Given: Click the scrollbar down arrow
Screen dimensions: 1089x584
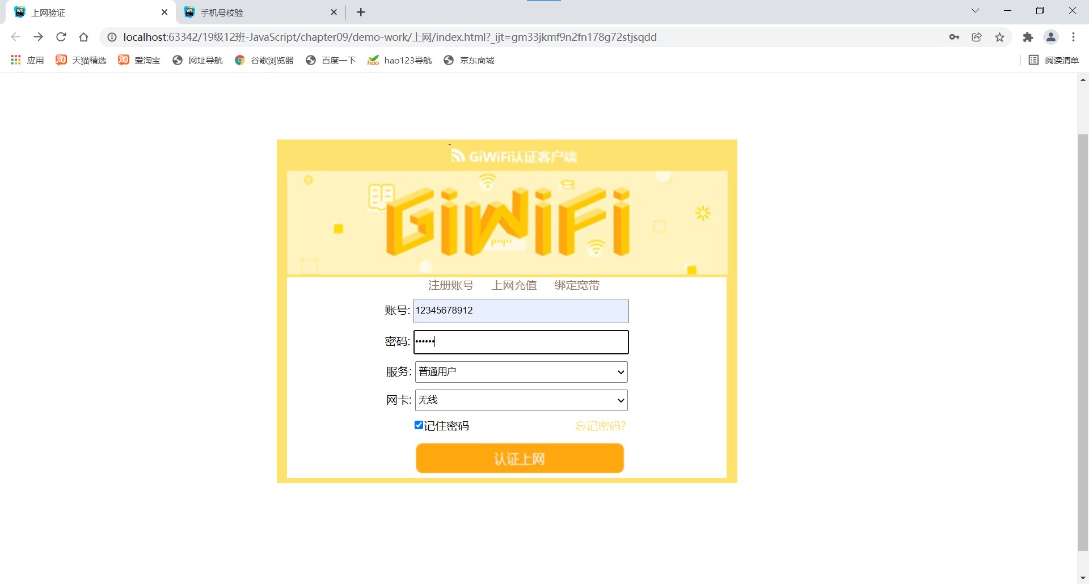Looking at the screenshot, I should [1083, 578].
